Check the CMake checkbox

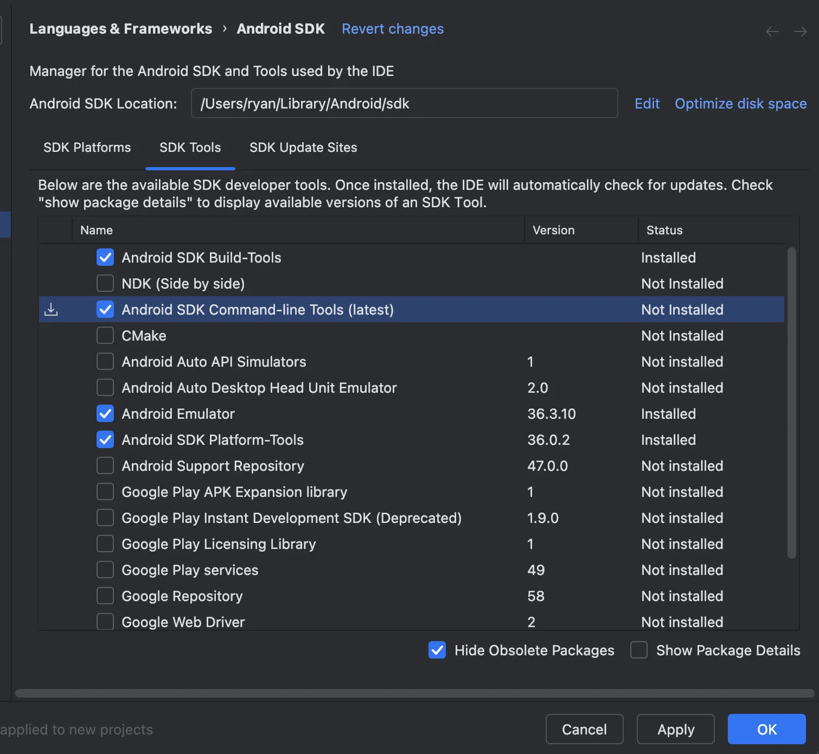coord(105,336)
